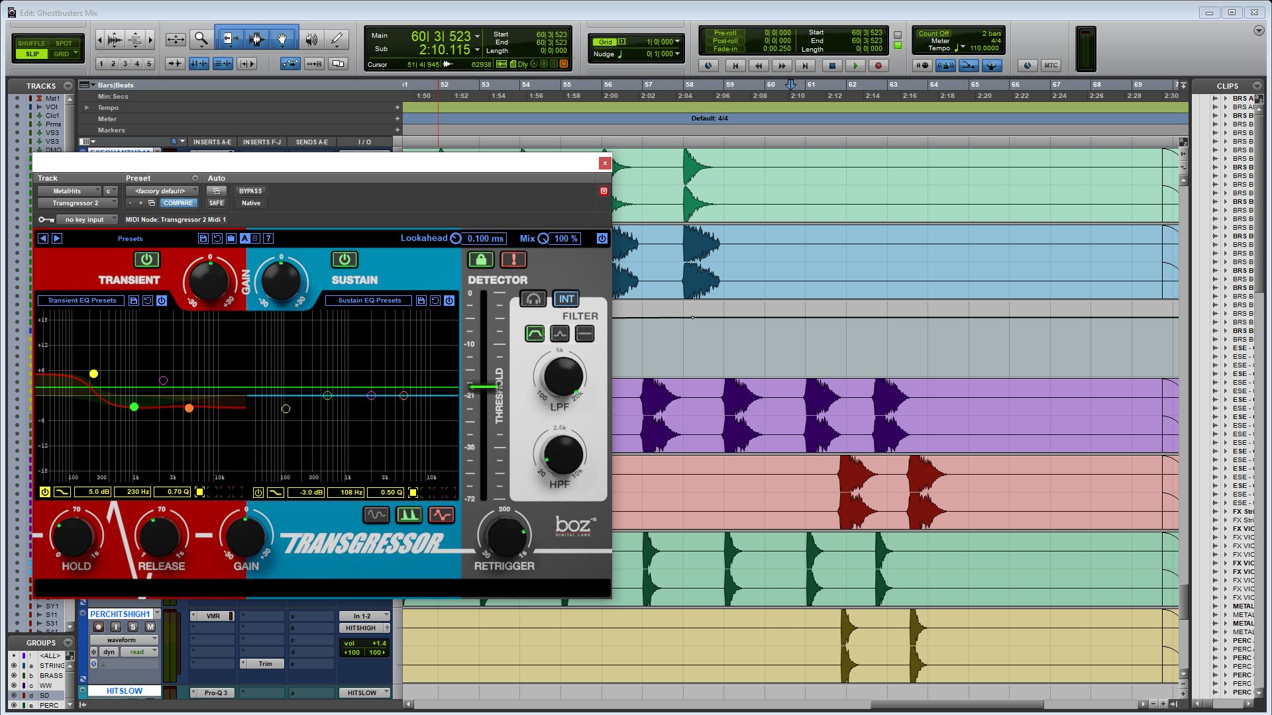Arm the transport Record button

[x=878, y=66]
